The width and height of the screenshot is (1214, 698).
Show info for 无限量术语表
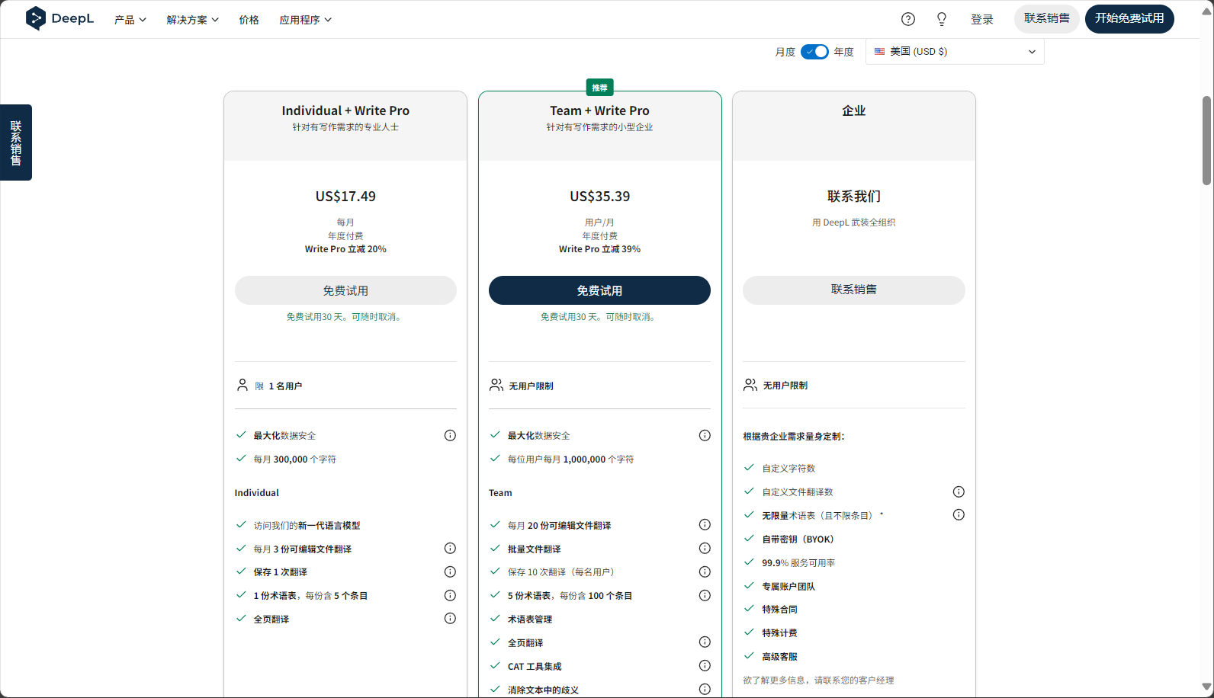[x=959, y=515]
